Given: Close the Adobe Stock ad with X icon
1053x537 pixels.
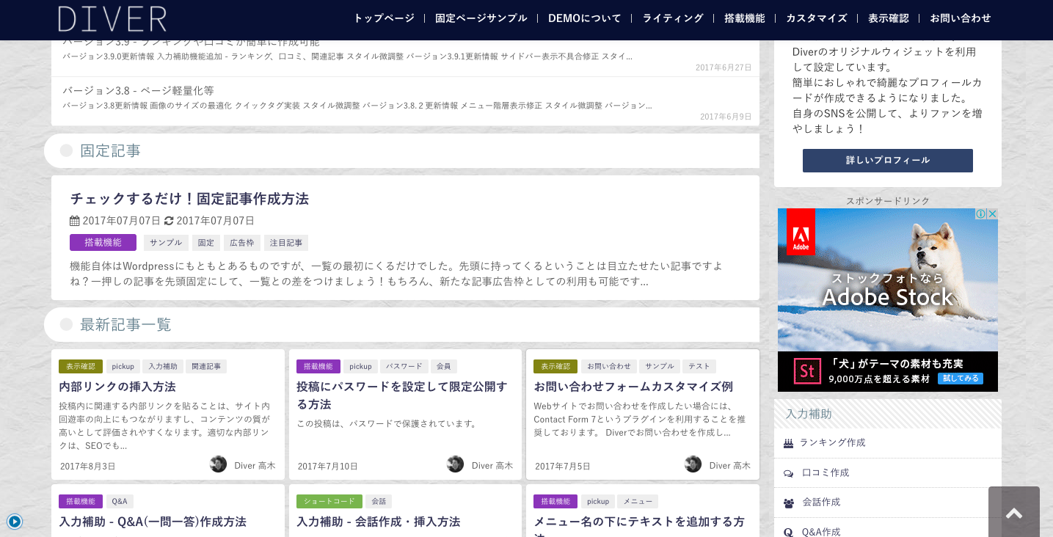Looking at the screenshot, I should 992,214.
